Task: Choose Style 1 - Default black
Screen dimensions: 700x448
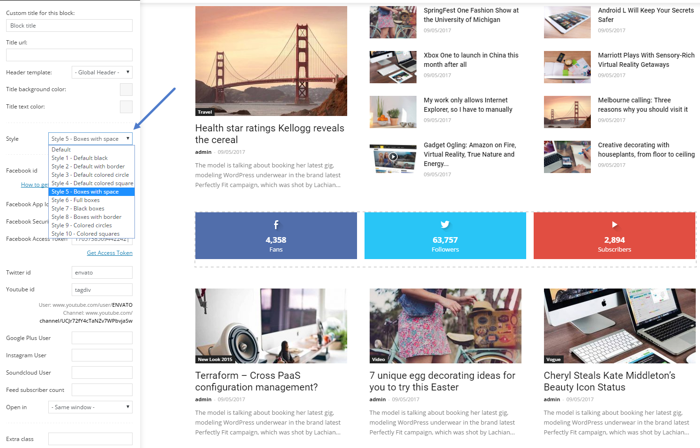Action: pyautogui.click(x=92, y=158)
